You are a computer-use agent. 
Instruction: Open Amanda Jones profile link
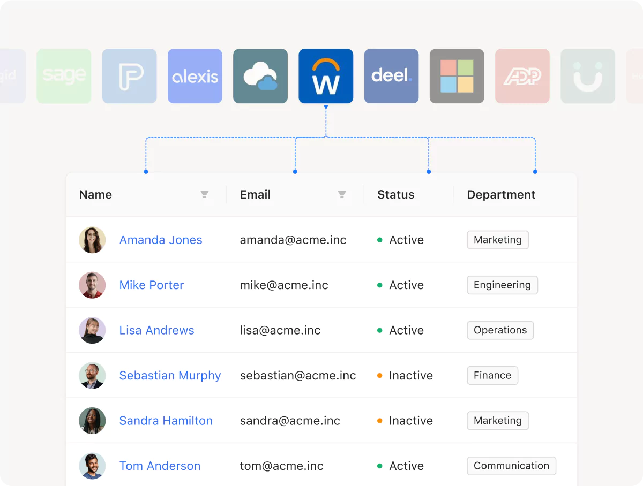[161, 240]
